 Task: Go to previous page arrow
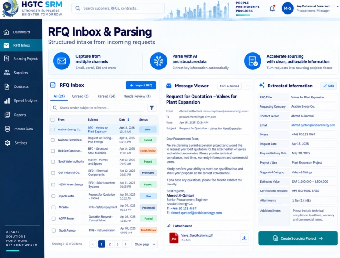click(x=93, y=244)
